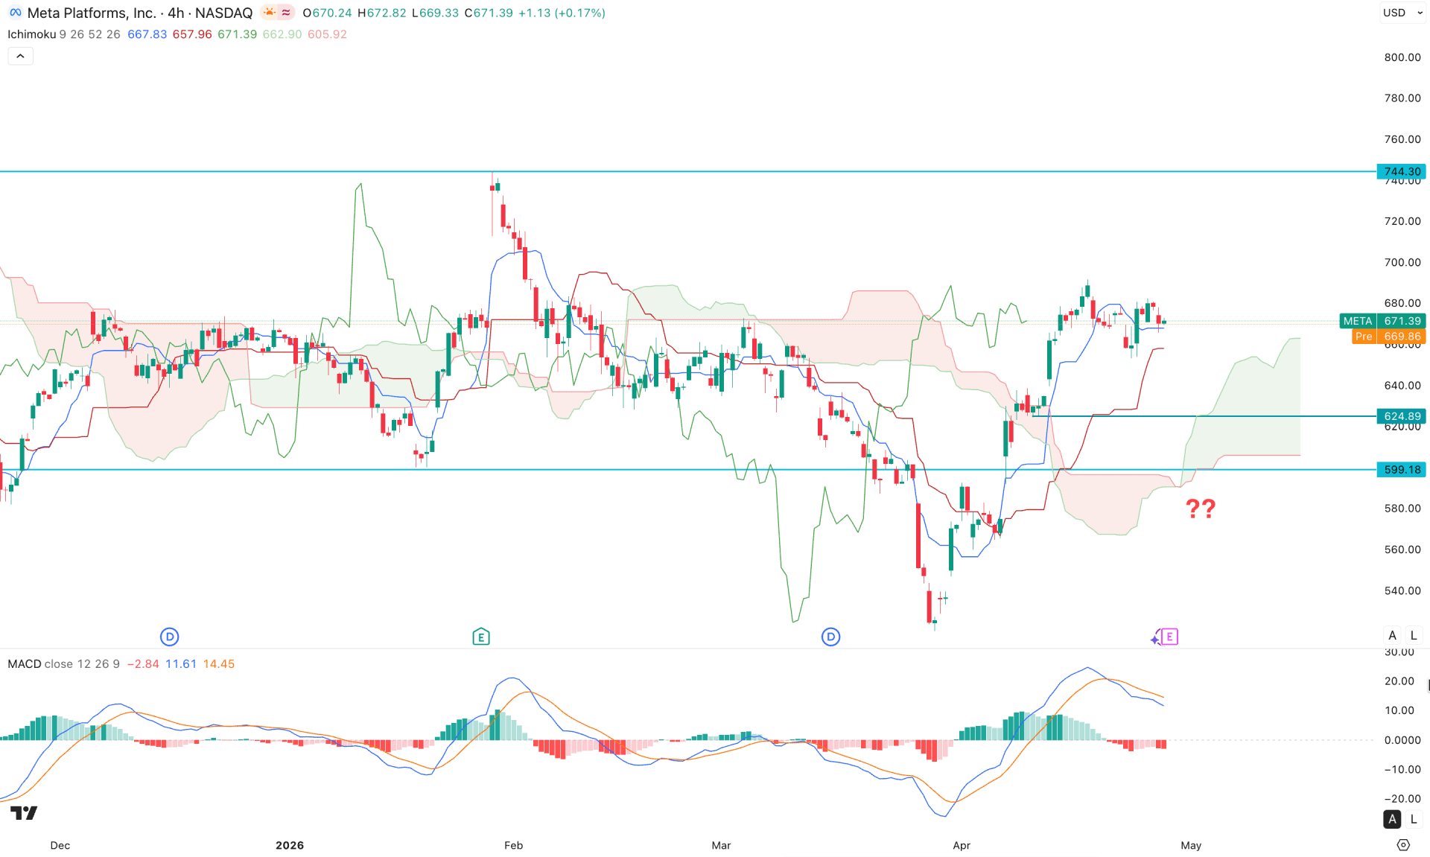Viewport: 1430px width, 857px height.
Task: Click the orange pre-market sun icon
Action: point(269,13)
